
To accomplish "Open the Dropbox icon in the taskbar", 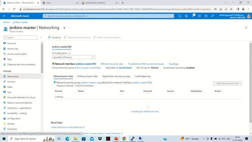I will [x=100, y=138].
